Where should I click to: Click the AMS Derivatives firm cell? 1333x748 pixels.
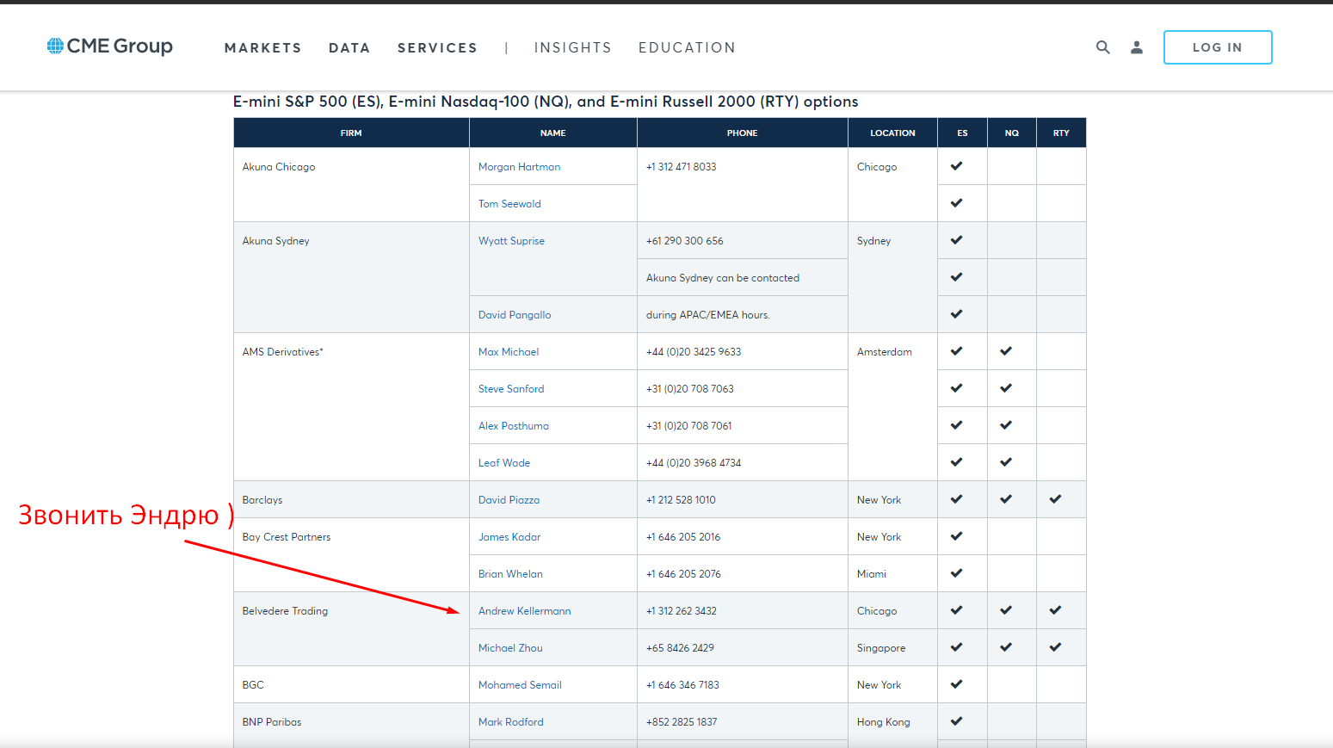point(351,407)
